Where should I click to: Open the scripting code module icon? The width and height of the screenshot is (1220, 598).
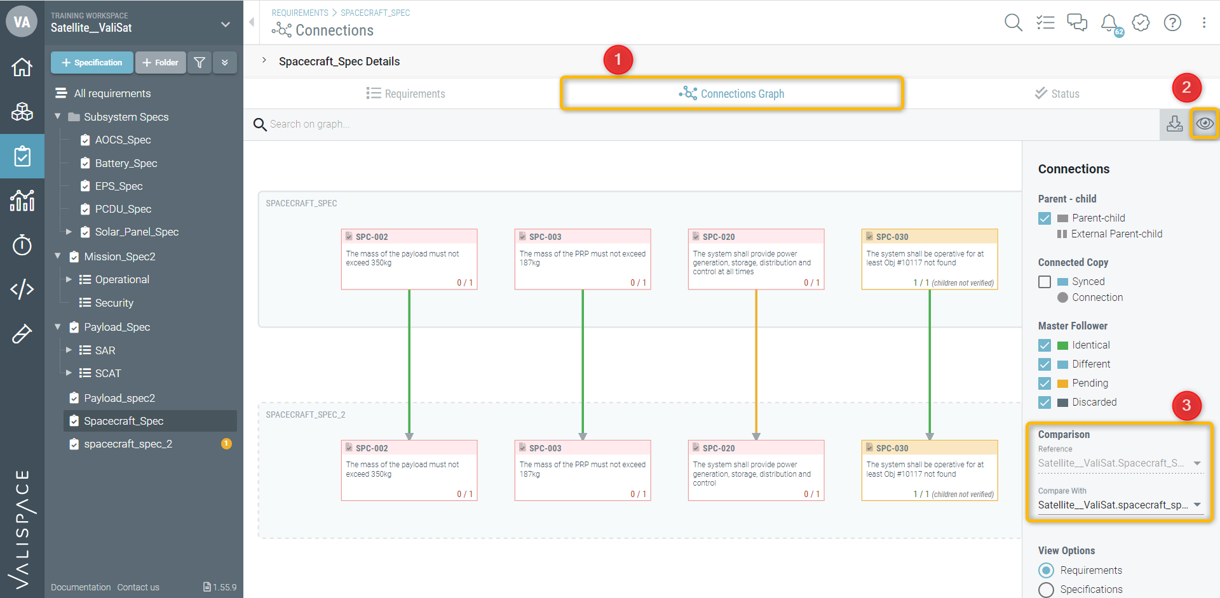click(22, 289)
